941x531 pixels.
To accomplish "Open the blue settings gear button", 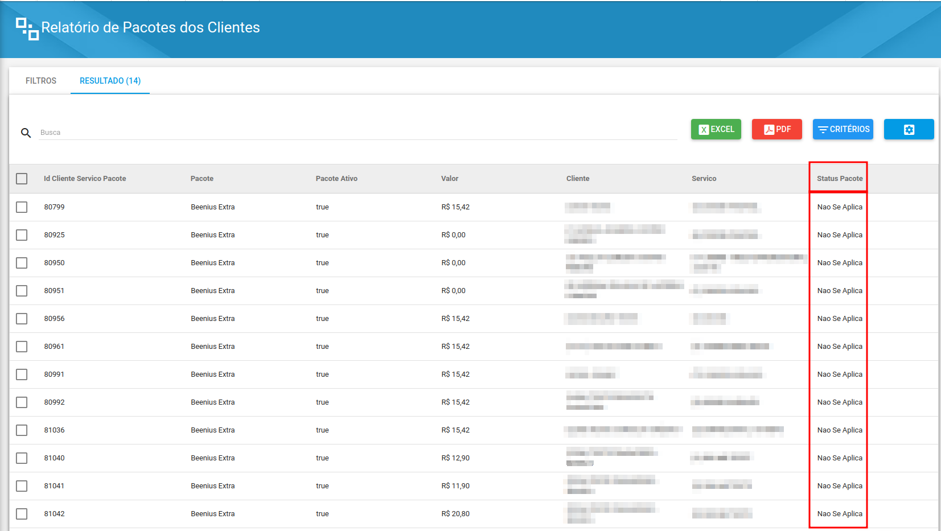I will (x=909, y=129).
